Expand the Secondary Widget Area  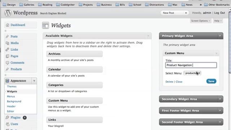click(220, 99)
